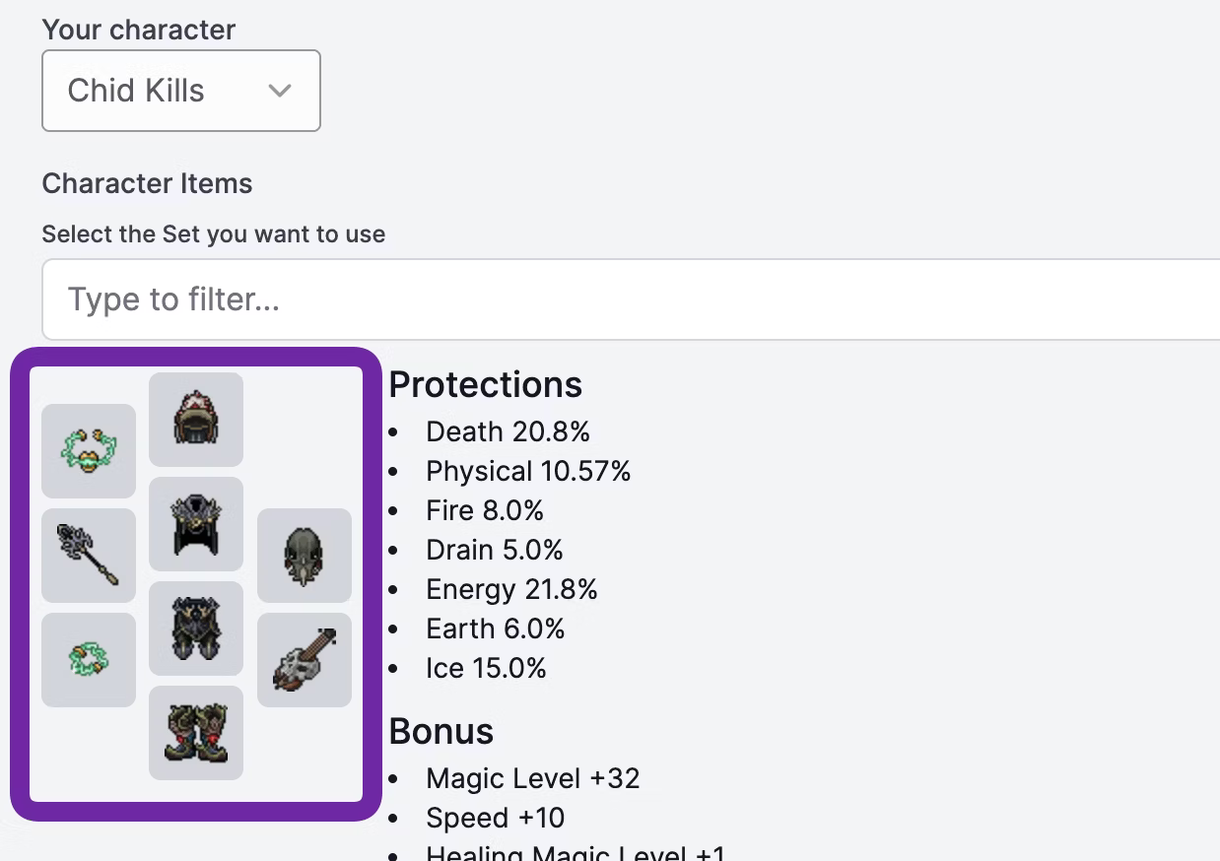
Task: Click the skull mask shield slot
Action: tap(305, 555)
